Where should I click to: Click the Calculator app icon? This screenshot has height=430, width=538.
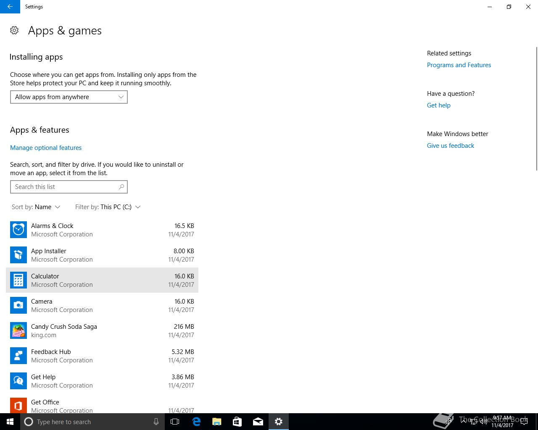(18, 280)
